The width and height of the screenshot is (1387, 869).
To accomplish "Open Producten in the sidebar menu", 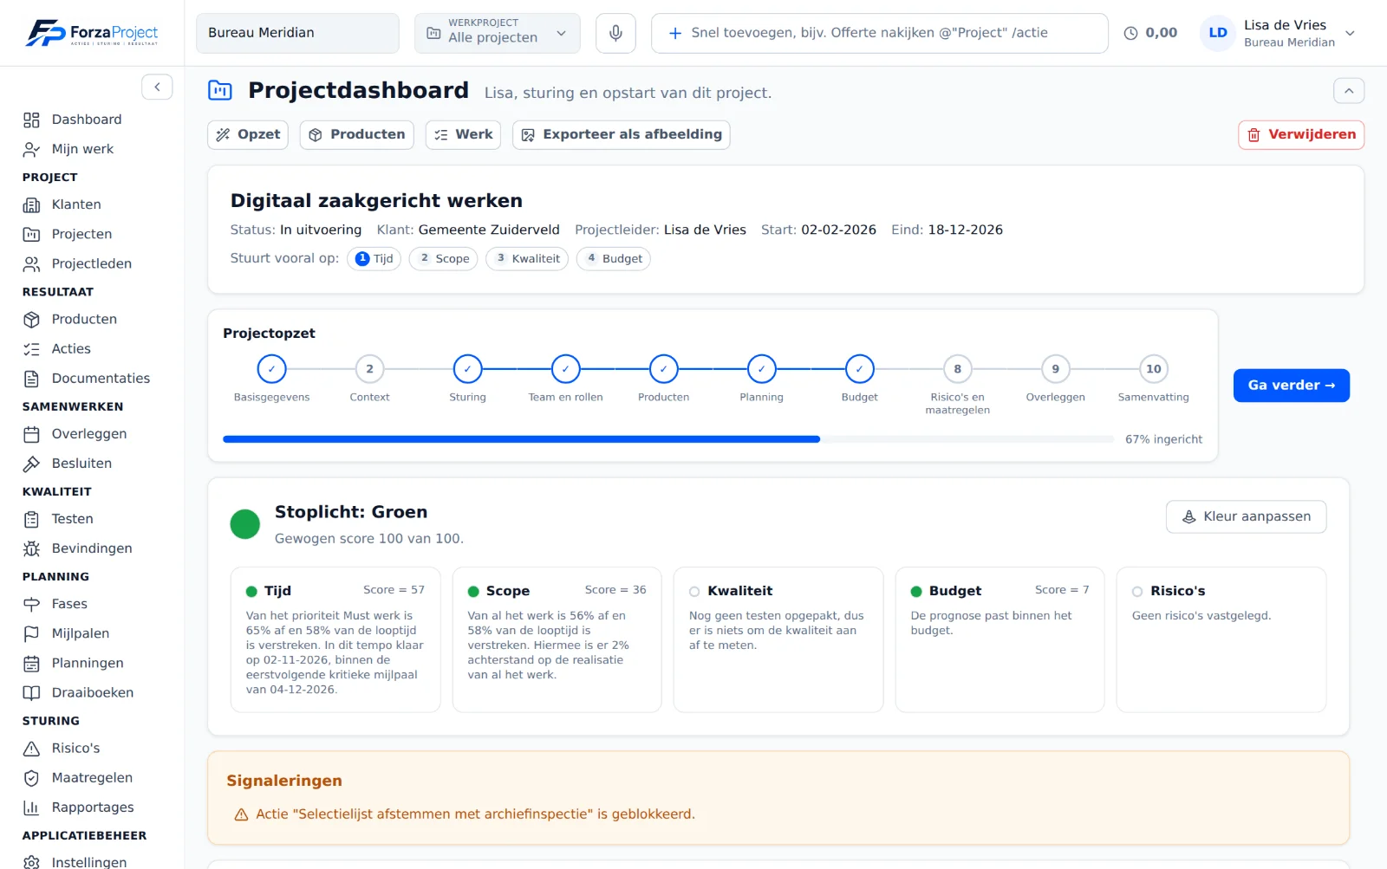I will pyautogui.click(x=84, y=319).
